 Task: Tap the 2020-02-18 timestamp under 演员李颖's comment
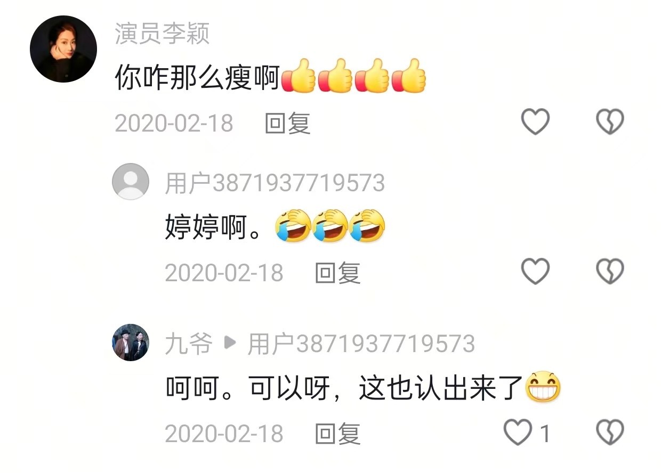click(x=174, y=124)
